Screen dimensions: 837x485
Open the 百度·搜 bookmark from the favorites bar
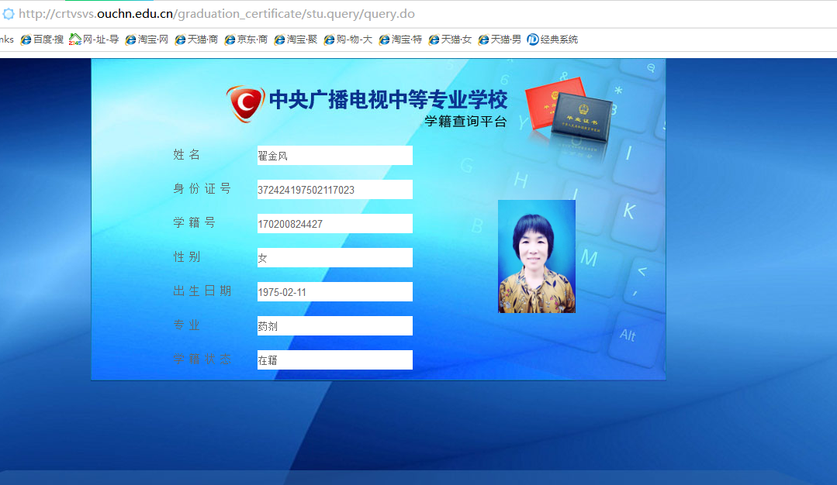point(41,39)
